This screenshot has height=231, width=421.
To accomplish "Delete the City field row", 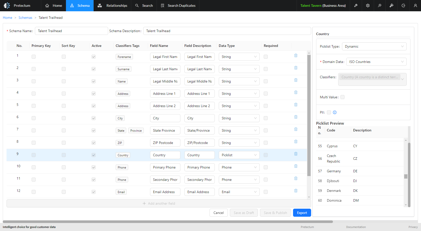I will [296, 117].
